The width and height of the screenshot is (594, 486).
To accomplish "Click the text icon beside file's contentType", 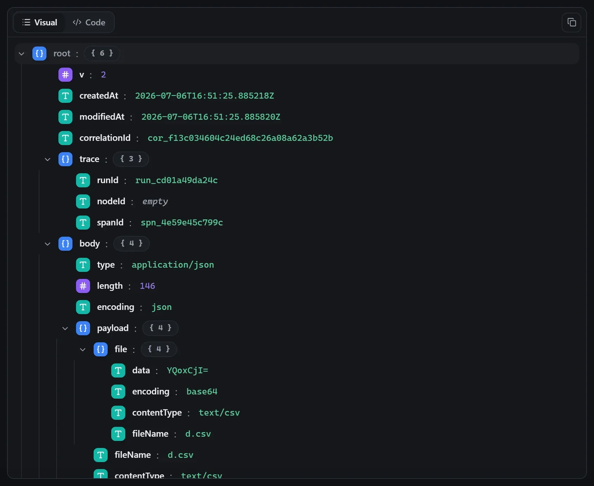I will click(x=118, y=413).
